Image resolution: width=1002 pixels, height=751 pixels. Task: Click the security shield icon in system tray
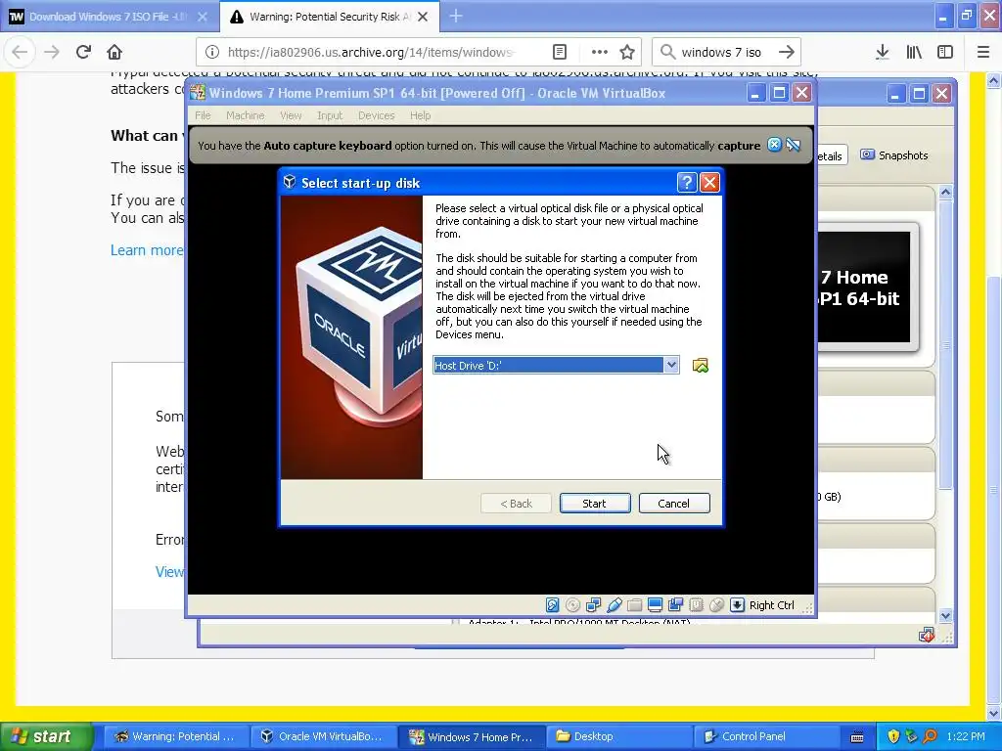coord(893,736)
